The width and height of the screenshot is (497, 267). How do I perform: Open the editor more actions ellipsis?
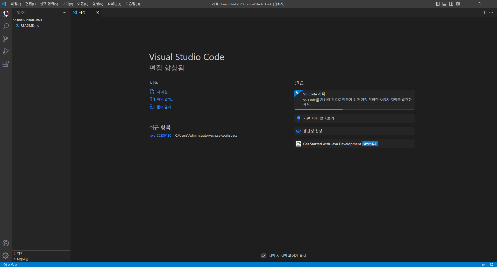pyautogui.click(x=491, y=12)
